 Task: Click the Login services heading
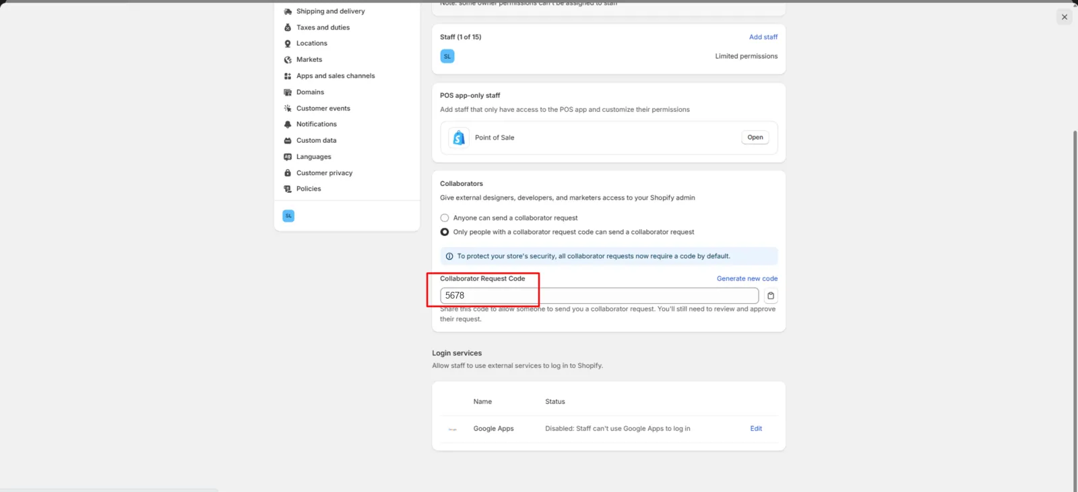pos(457,353)
